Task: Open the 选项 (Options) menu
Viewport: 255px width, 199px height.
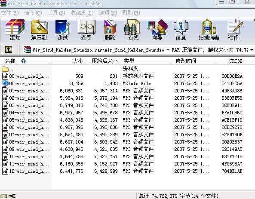Action: click(x=108, y=13)
